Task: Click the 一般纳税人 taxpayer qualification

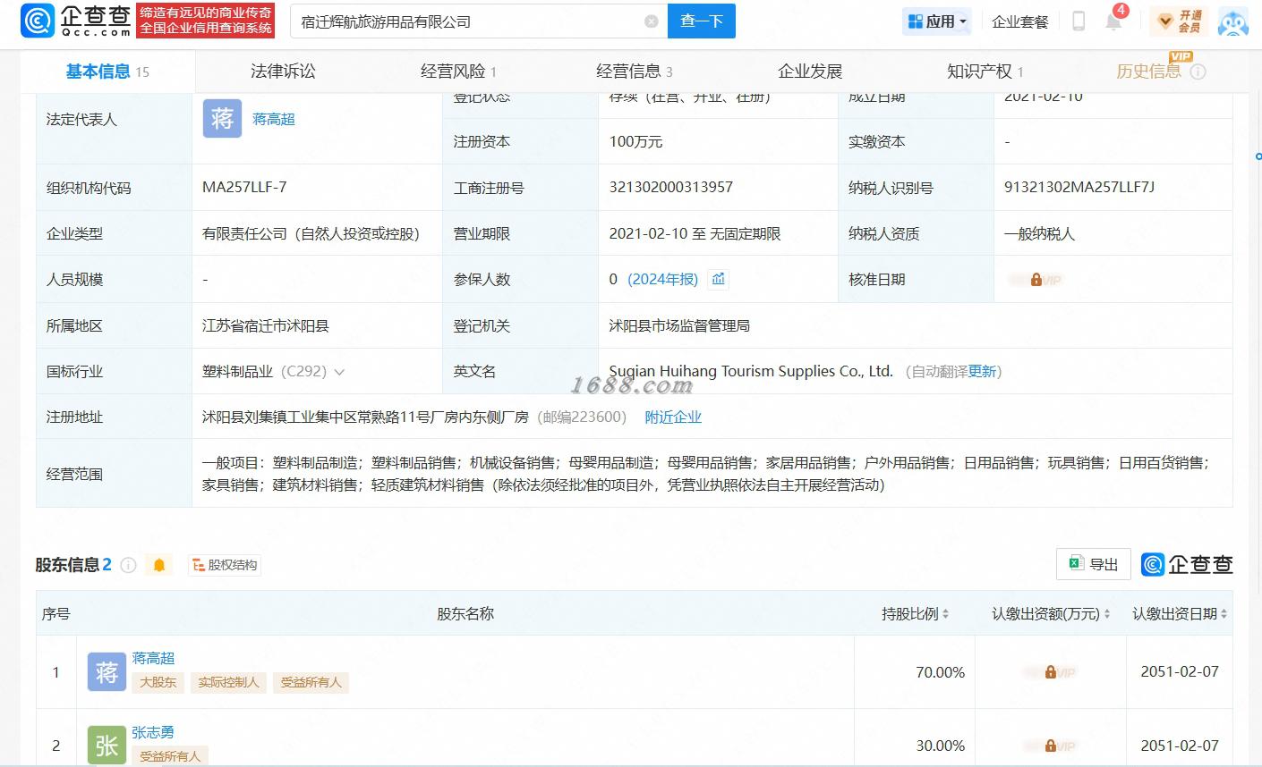Action: pos(1039,233)
